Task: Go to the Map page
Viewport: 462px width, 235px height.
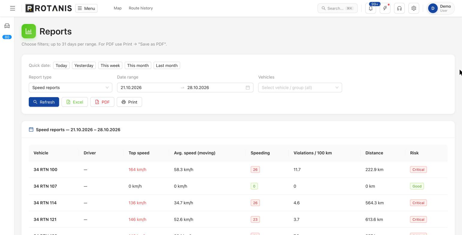Action: click(x=118, y=8)
